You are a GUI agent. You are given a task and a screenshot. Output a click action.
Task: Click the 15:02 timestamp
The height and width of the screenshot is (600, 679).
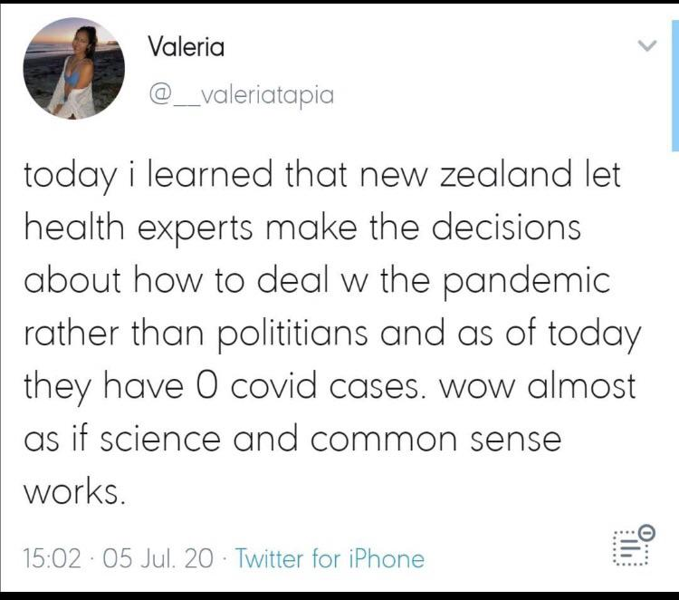tap(53, 556)
